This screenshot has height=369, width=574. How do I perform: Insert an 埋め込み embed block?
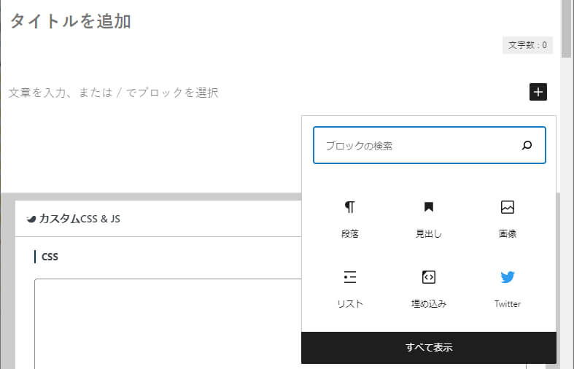tap(429, 290)
